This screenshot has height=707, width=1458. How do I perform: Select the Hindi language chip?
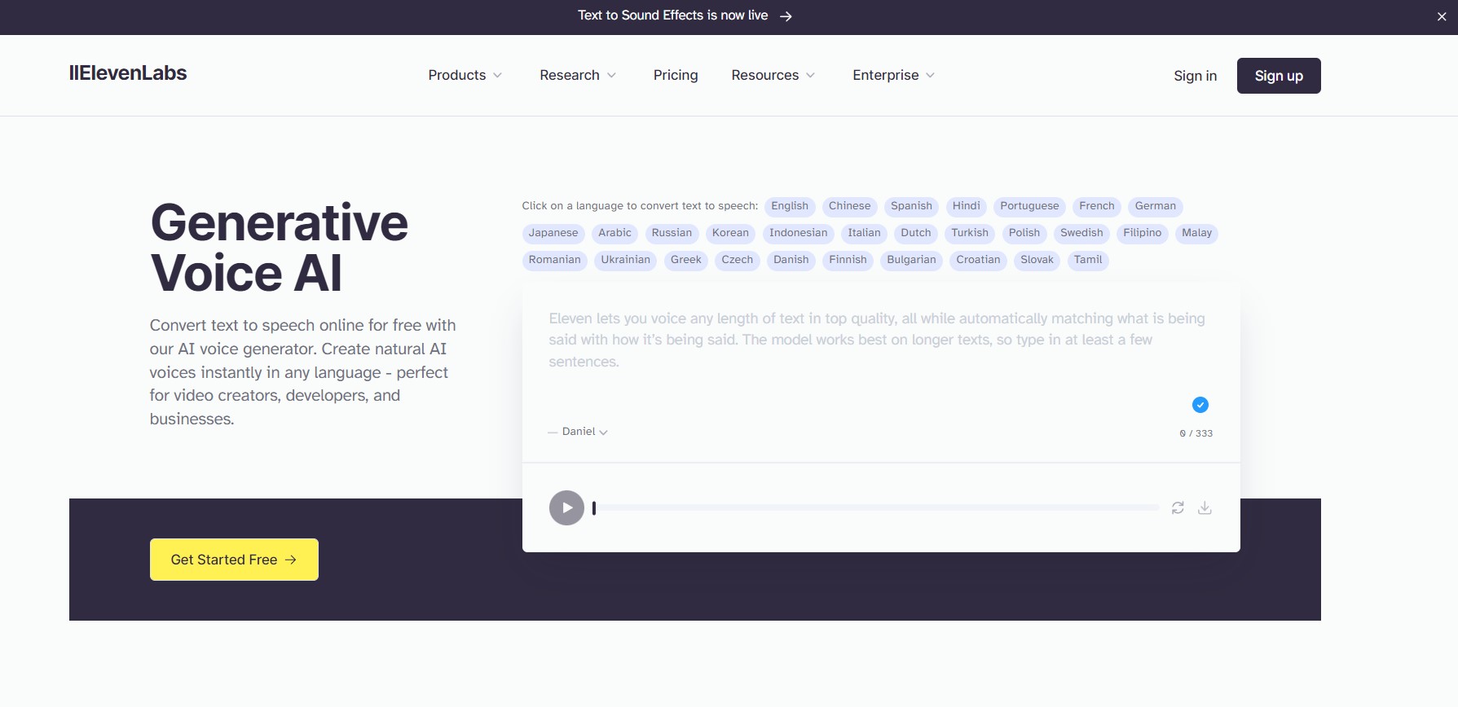tap(967, 206)
